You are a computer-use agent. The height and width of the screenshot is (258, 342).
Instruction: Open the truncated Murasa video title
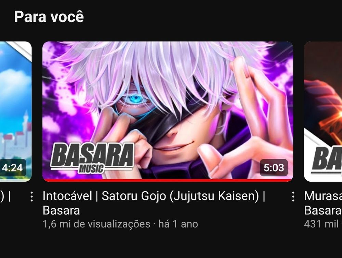pos(323,196)
